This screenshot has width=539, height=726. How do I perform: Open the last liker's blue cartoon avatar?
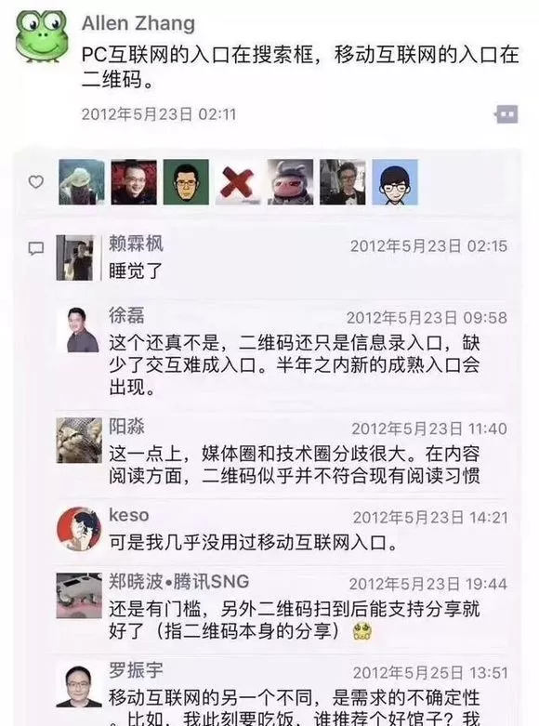pos(395,182)
